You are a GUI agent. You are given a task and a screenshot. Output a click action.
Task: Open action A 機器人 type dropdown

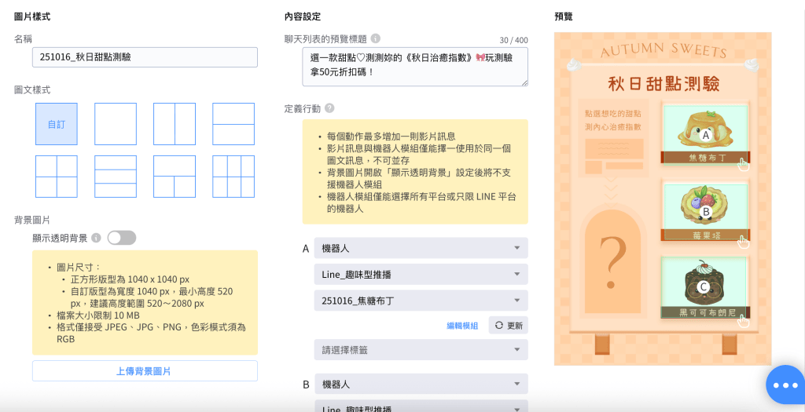[x=421, y=248]
